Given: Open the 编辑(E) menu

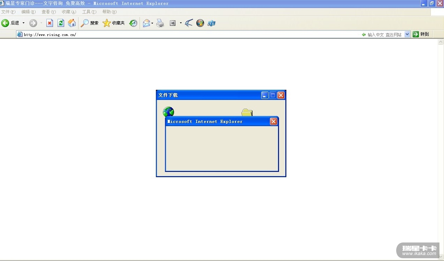Looking at the screenshot, I should [29, 12].
